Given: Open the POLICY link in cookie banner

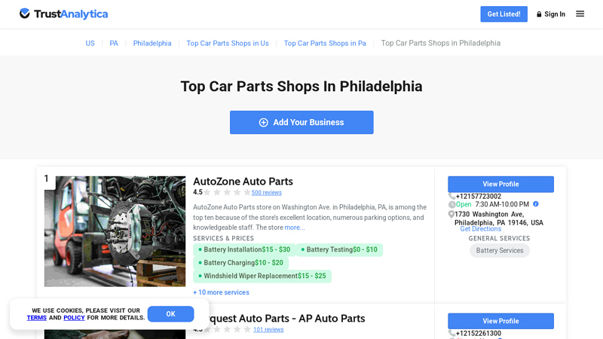Looking at the screenshot, I should tap(74, 318).
